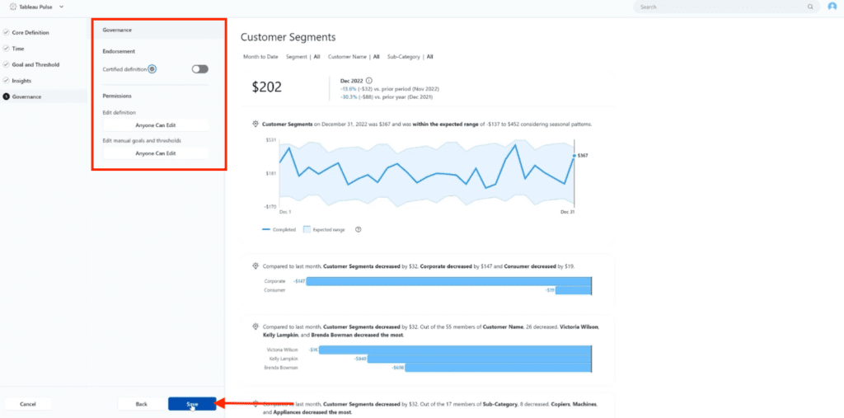Click inside the Search field

pyautogui.click(x=721, y=7)
